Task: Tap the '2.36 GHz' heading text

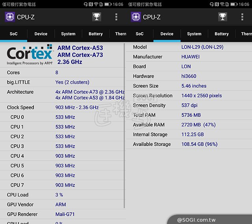Action: coord(70,62)
